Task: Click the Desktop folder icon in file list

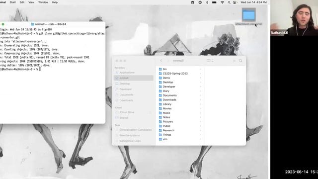Action: click(x=160, y=82)
